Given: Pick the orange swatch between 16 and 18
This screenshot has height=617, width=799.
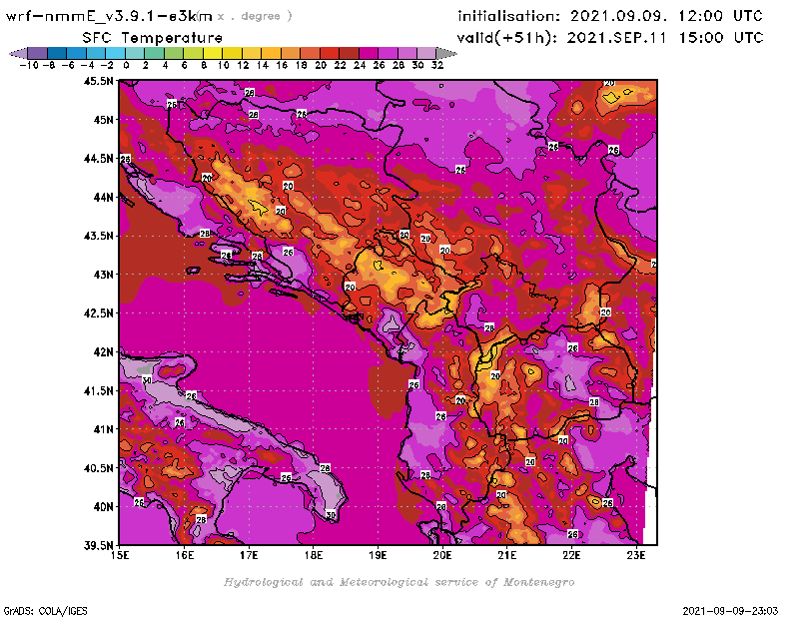Looking at the screenshot, I should [291, 53].
